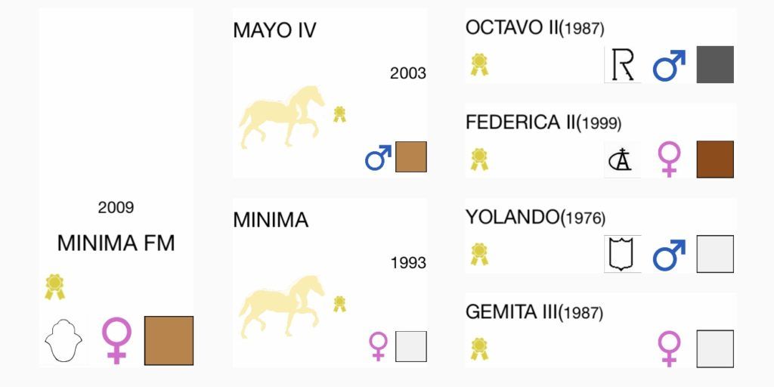Click the gold rosette under FEDERICA II
The height and width of the screenshot is (387, 774).
478,159
